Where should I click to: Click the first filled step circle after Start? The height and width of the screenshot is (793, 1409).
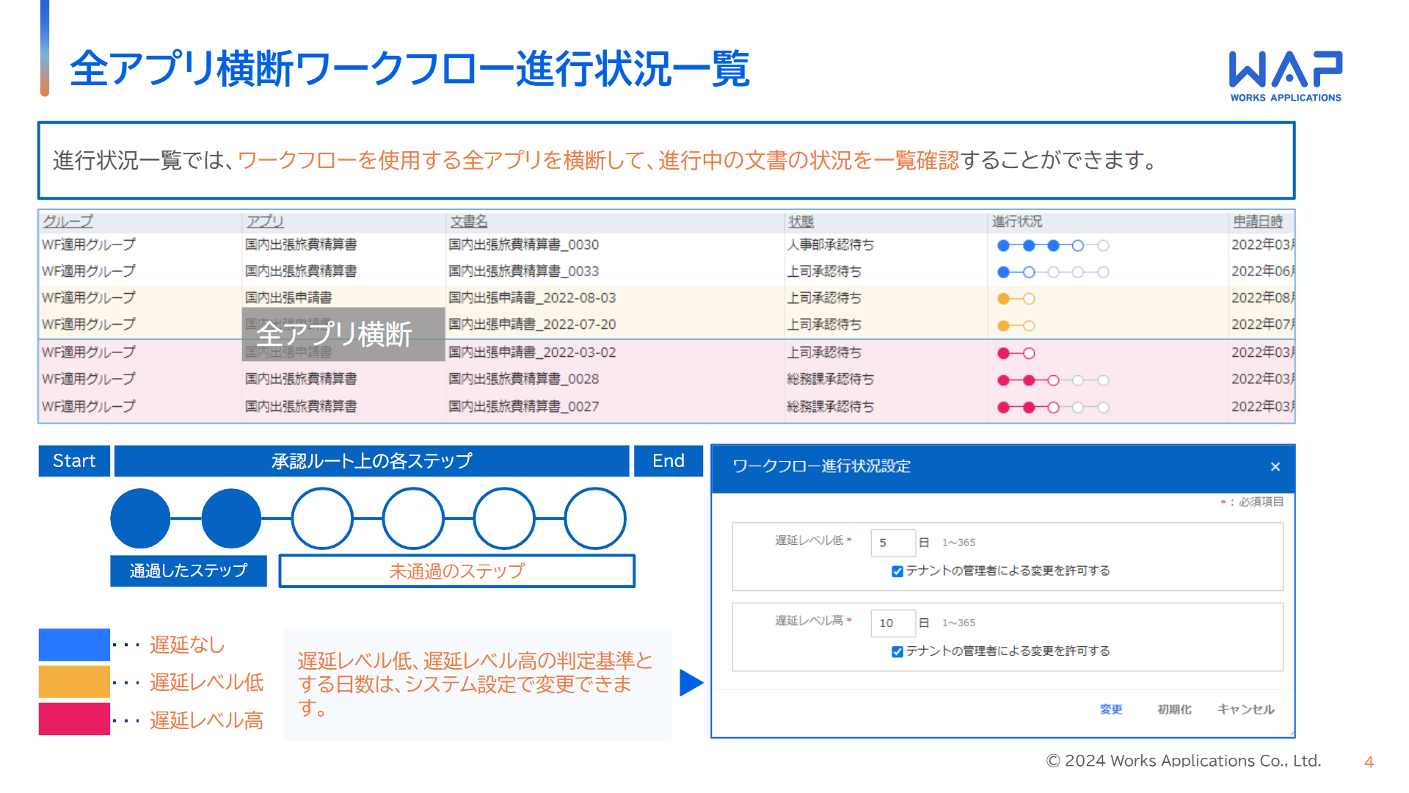(x=140, y=518)
